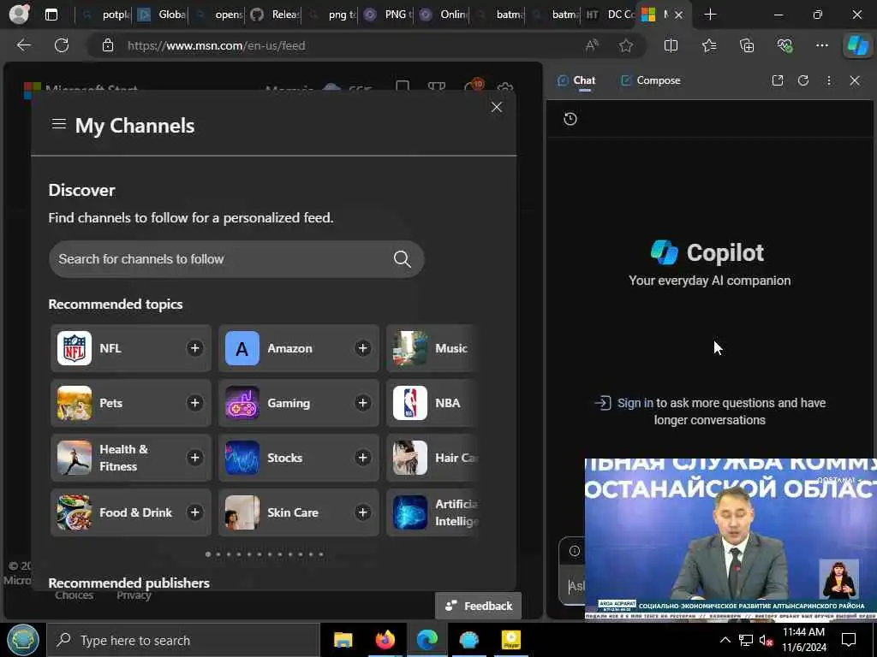This screenshot has width=877, height=657.
Task: Click the msn.com address bar URL
Action: pos(217,46)
